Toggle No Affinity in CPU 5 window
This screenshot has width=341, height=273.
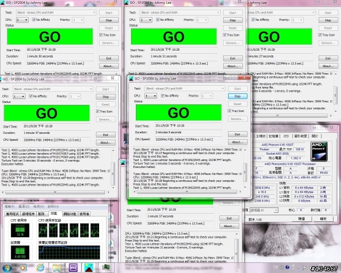pyautogui.click(x=170, y=95)
